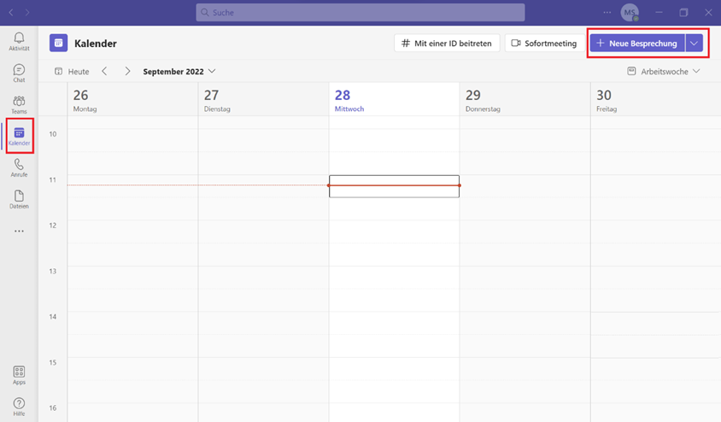Open the MS profile avatar

[x=629, y=13]
